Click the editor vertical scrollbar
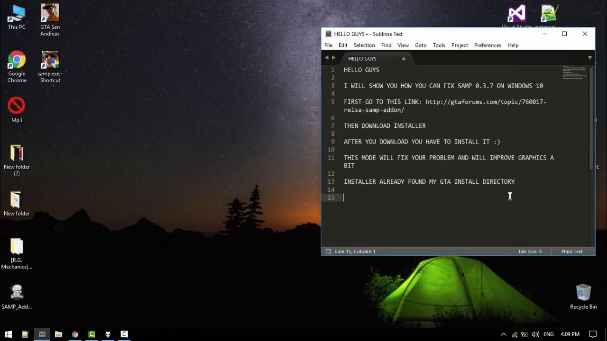The width and height of the screenshot is (607, 341). point(592,117)
